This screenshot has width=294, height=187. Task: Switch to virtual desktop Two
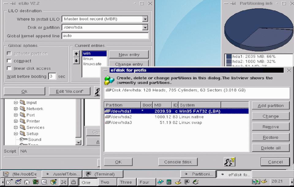tap(105, 182)
